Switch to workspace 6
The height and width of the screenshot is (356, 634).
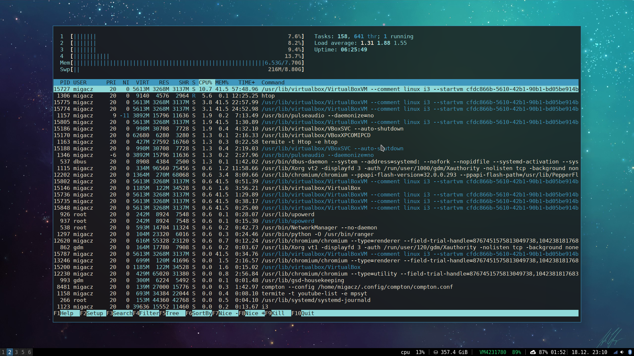[29, 352]
